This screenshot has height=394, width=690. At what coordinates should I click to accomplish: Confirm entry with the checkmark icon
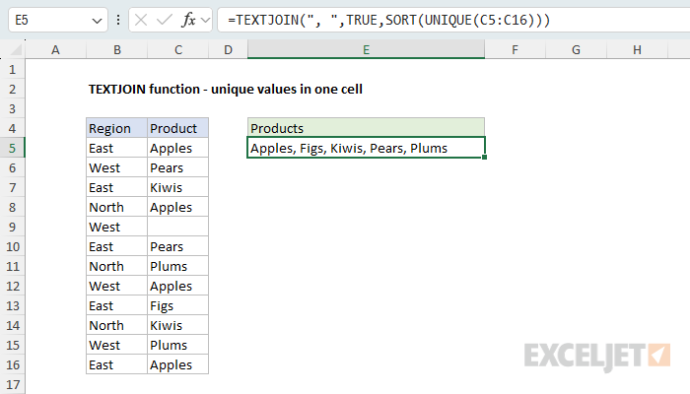[165, 20]
